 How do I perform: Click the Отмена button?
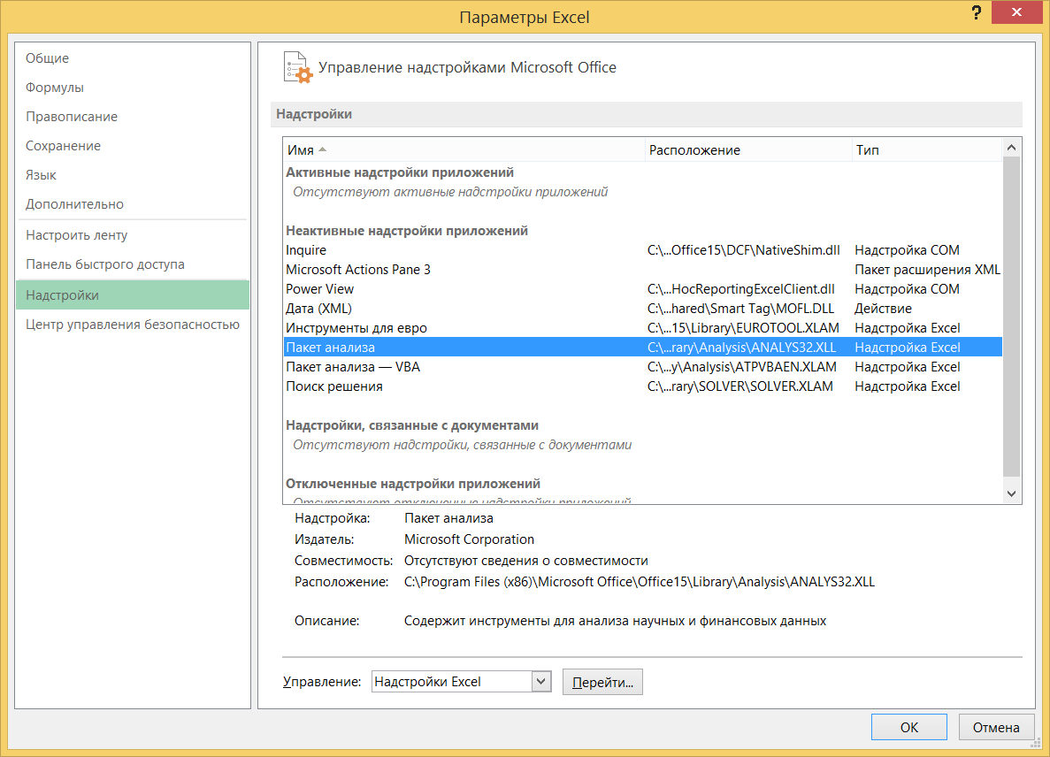pos(996,727)
